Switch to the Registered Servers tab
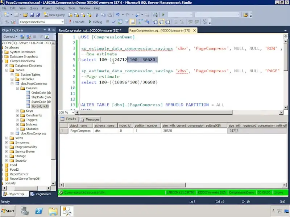 [x=42, y=194]
